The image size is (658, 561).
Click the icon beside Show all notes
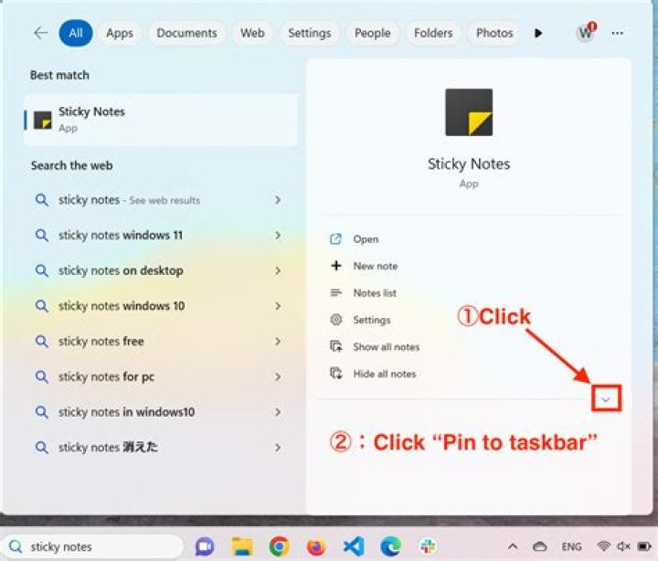[336, 346]
